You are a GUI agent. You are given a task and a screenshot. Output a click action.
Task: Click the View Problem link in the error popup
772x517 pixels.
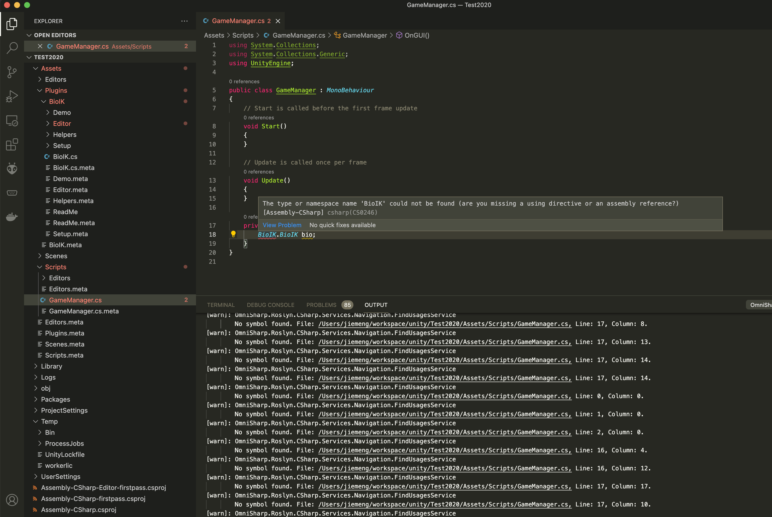pyautogui.click(x=282, y=225)
